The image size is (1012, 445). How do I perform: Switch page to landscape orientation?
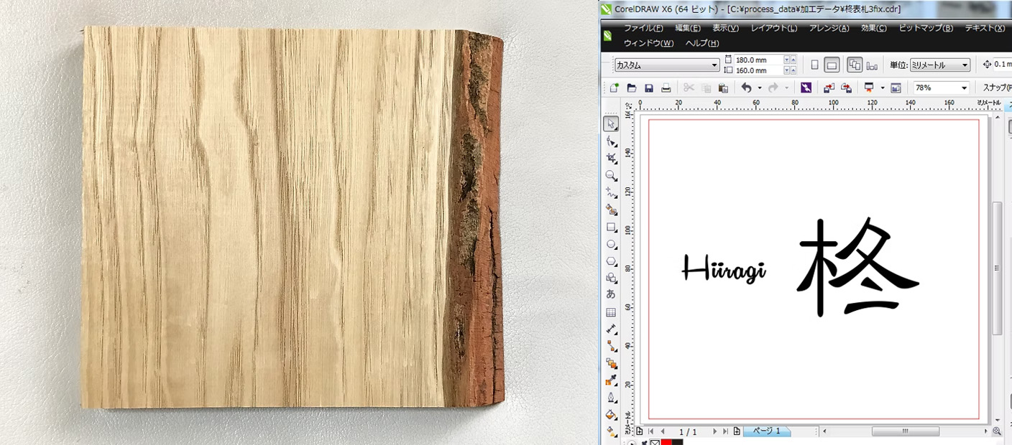tap(832, 65)
